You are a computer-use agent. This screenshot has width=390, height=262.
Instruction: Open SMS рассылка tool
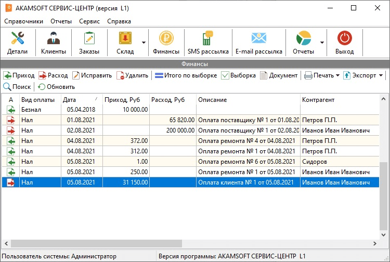(x=208, y=43)
